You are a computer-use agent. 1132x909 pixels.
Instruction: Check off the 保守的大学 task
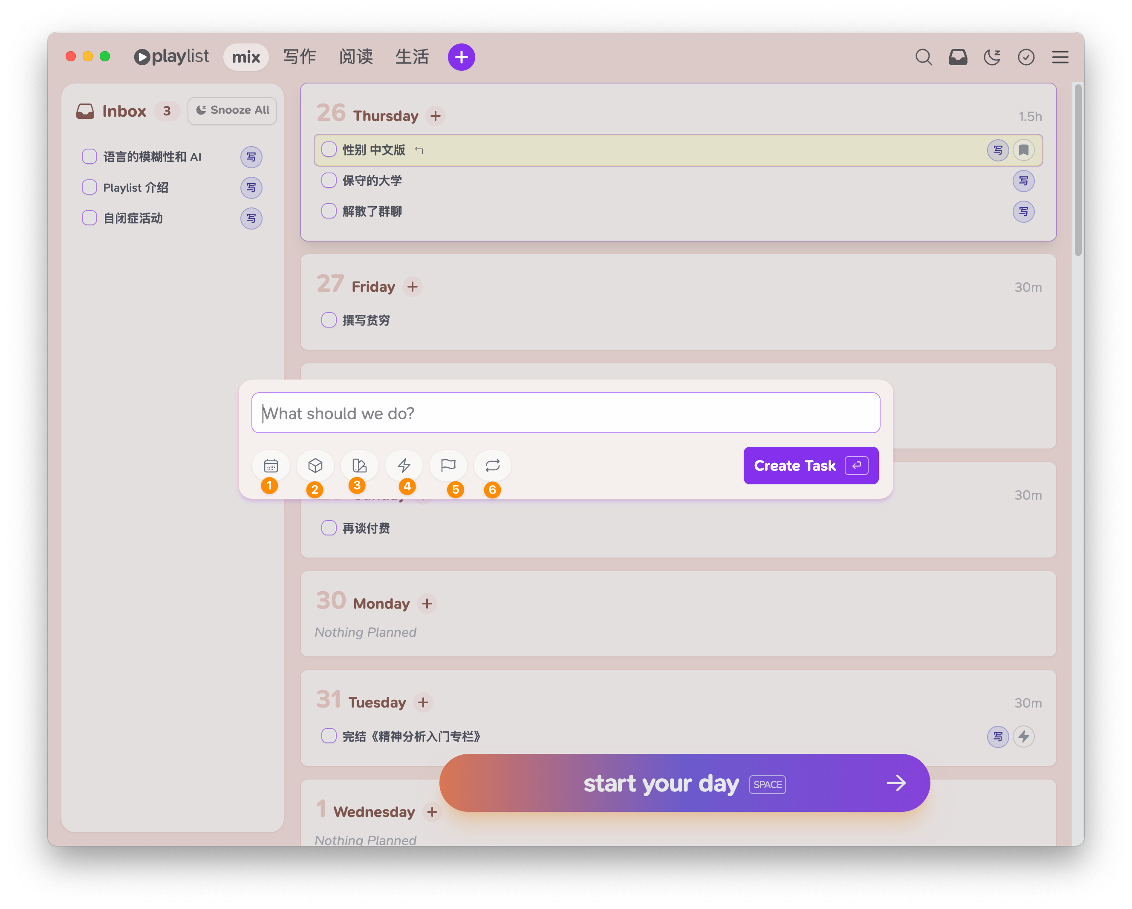[x=329, y=181]
